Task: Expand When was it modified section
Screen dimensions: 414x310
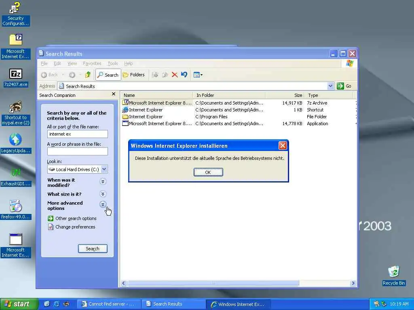Action: click(103, 181)
